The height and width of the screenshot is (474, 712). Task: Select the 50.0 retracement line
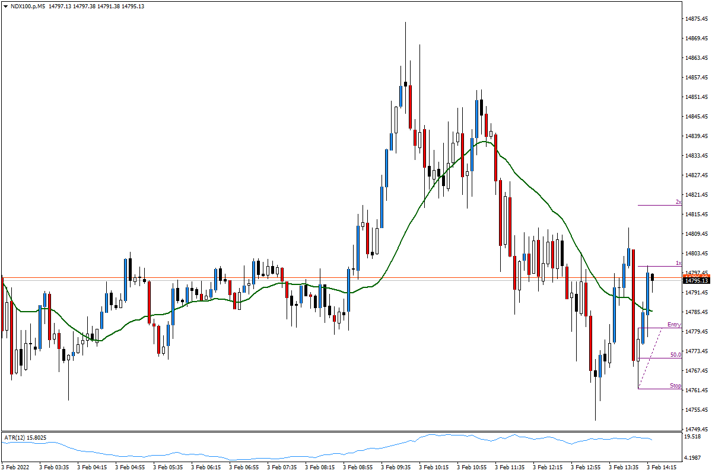click(653, 358)
